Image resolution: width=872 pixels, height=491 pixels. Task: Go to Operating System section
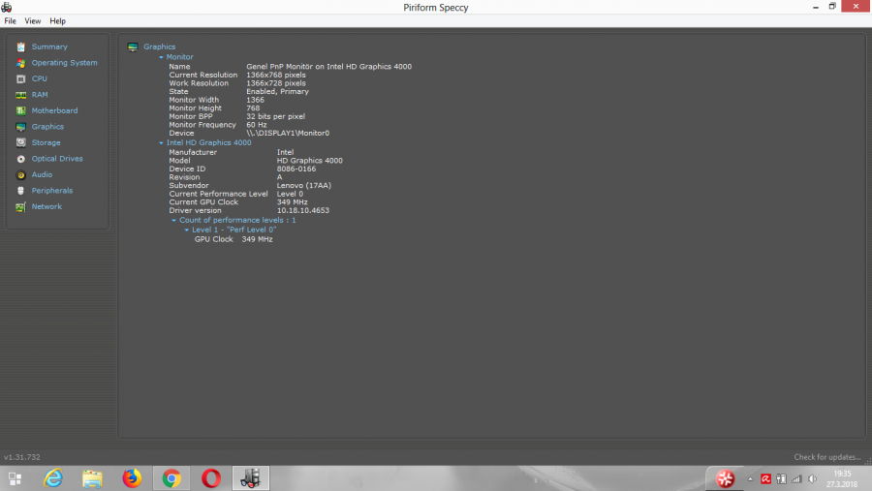click(x=65, y=63)
